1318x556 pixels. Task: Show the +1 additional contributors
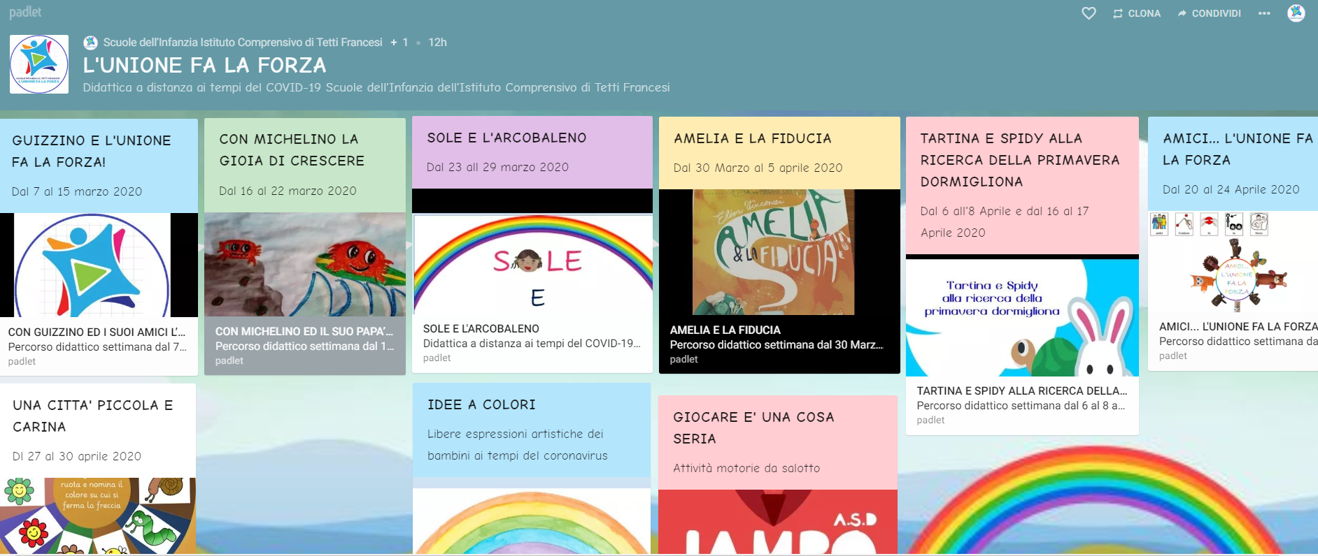pos(399,43)
